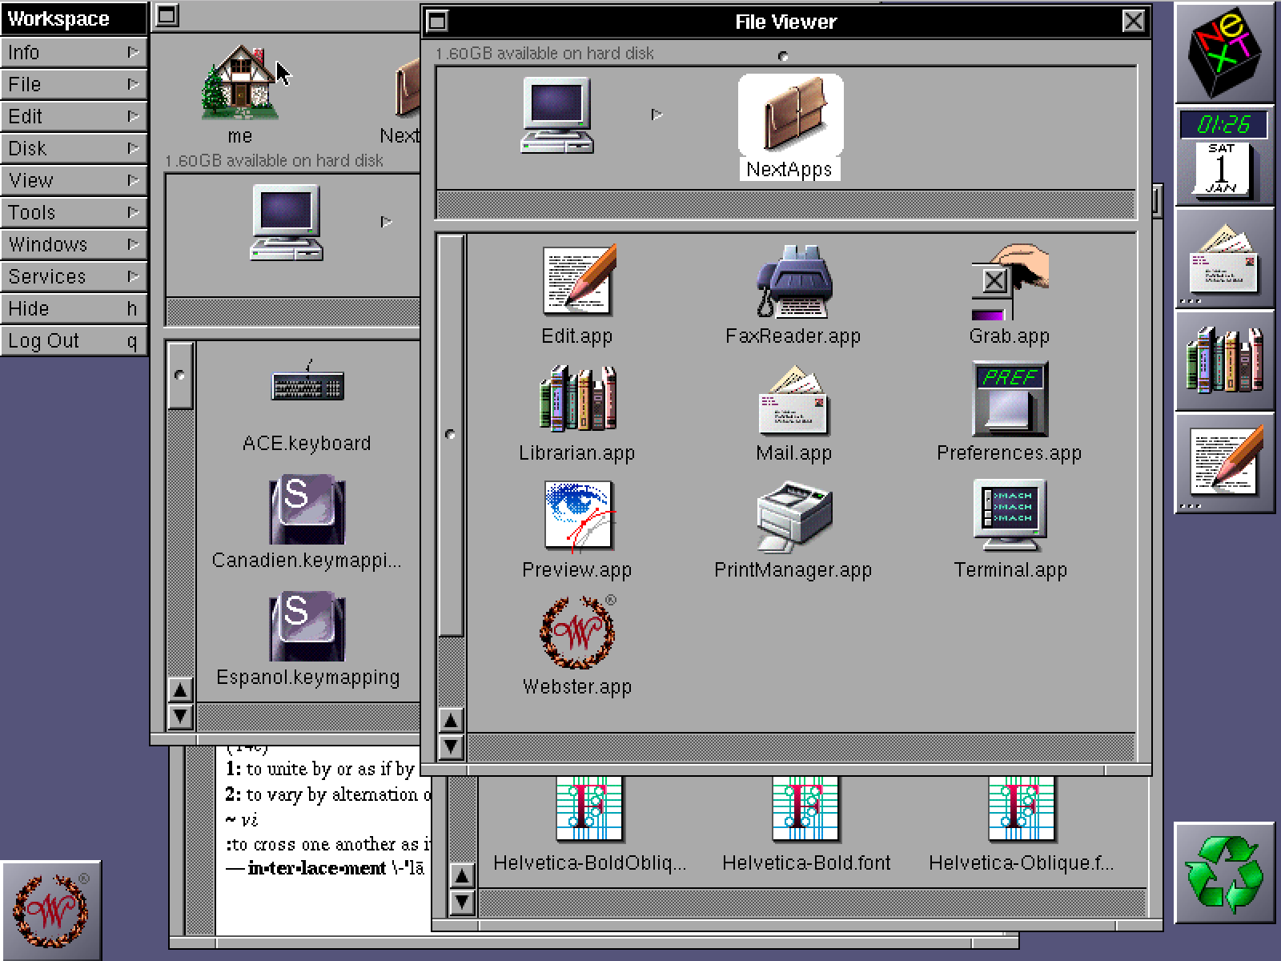The height and width of the screenshot is (961, 1281).
Task: Open the Services submenu
Action: point(74,276)
